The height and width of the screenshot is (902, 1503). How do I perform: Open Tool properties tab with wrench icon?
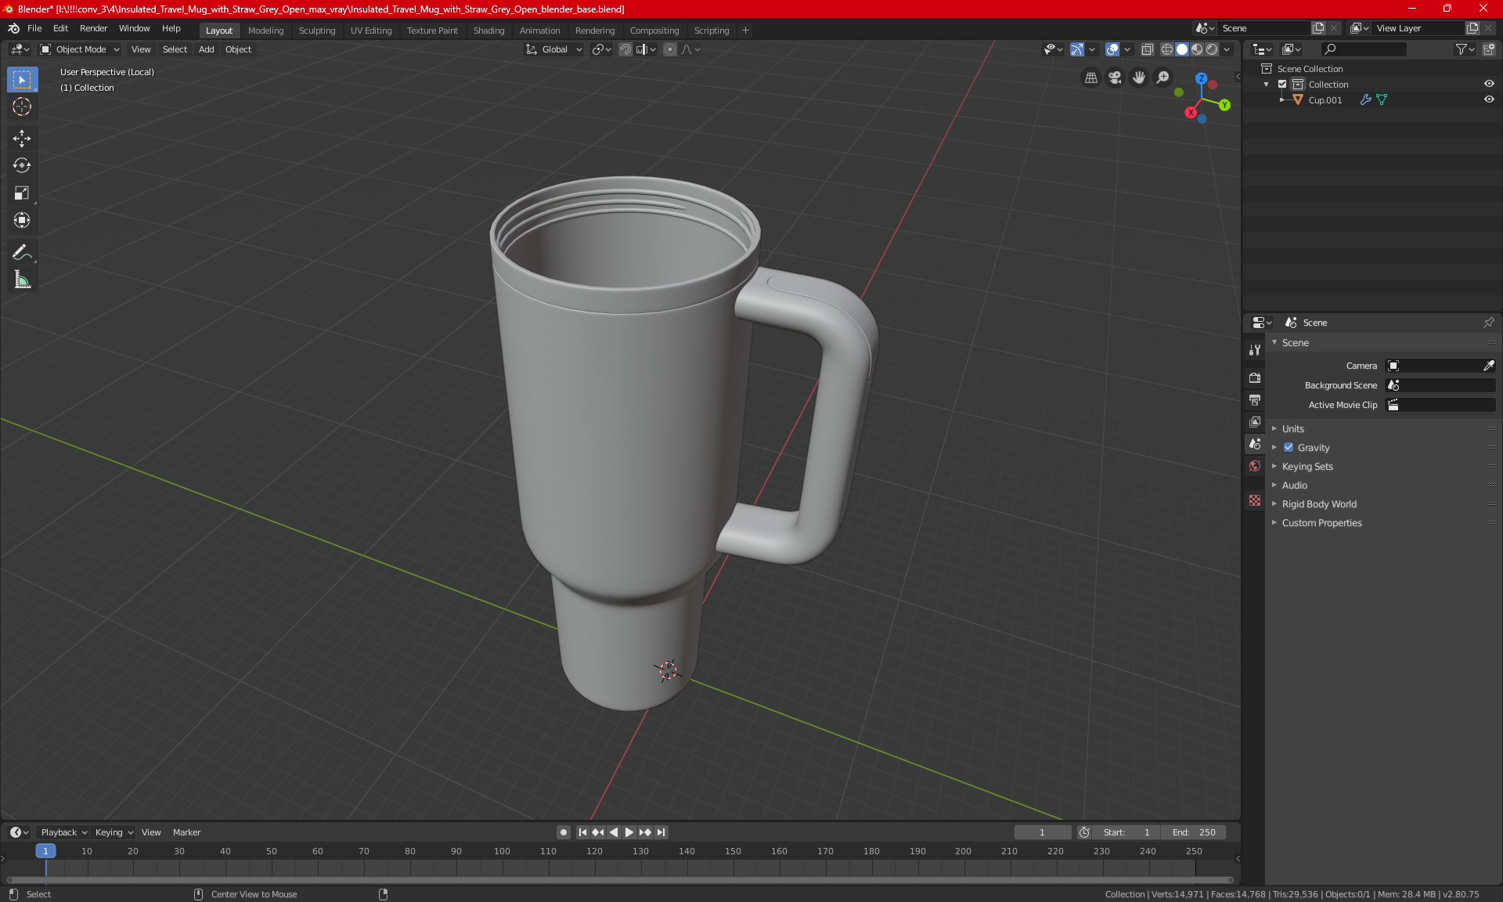pos(1255,350)
